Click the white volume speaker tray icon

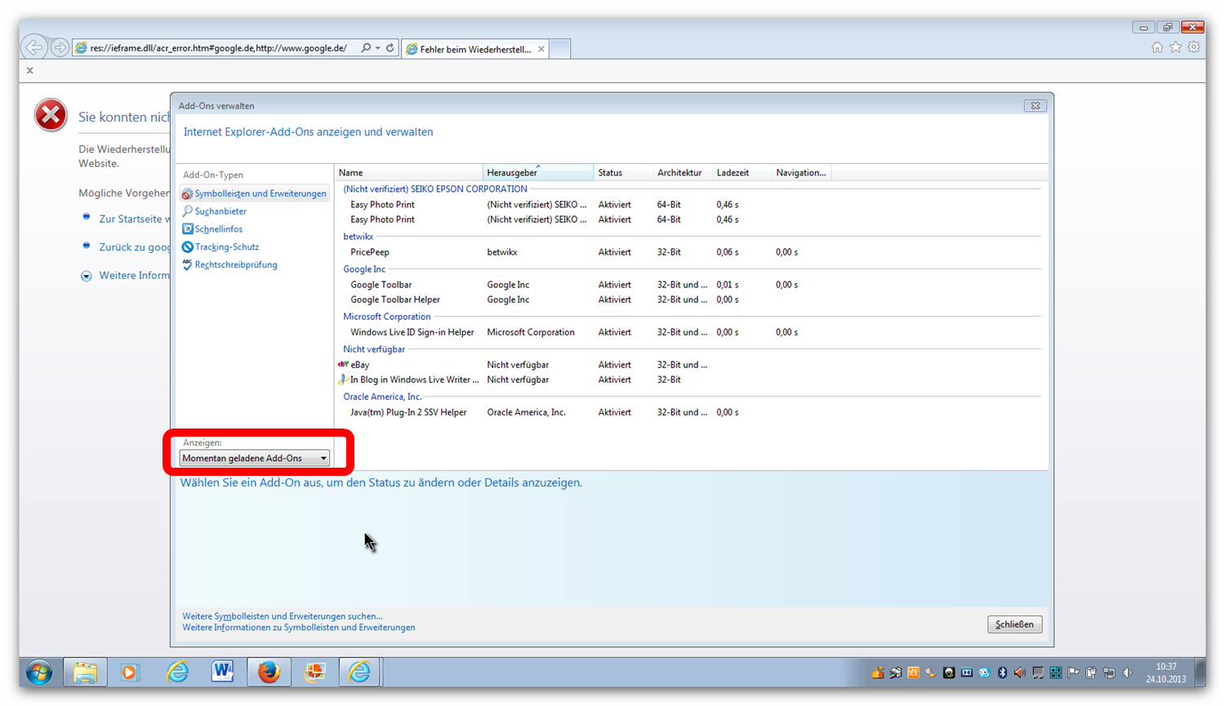(x=1127, y=673)
